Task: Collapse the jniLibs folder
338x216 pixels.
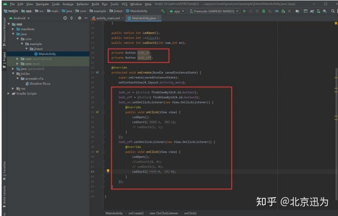Action: pos(13,74)
